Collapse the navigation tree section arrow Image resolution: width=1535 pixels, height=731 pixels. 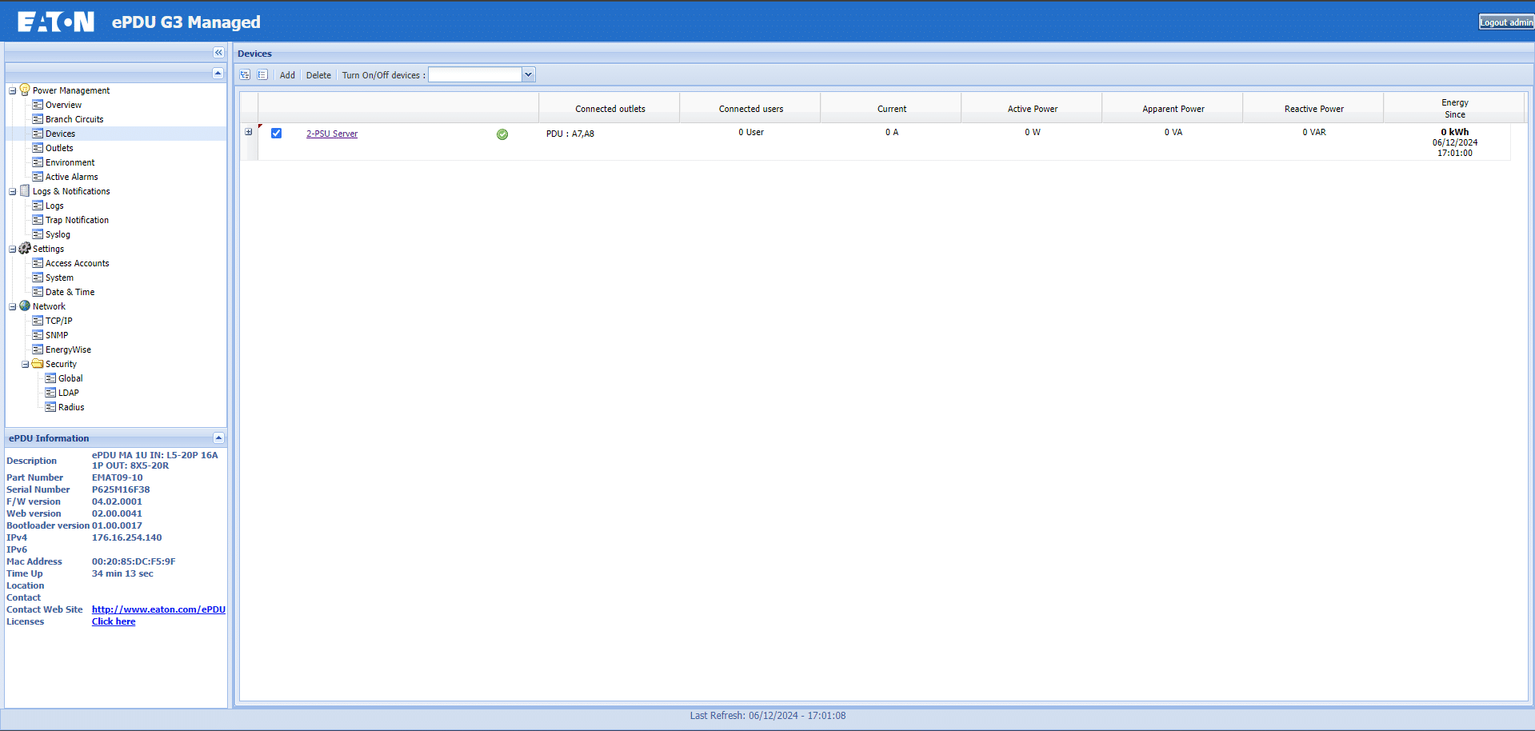[218, 73]
